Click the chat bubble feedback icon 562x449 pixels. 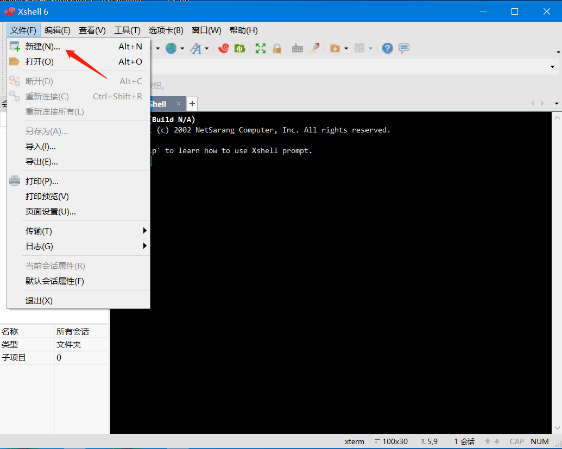click(x=404, y=48)
